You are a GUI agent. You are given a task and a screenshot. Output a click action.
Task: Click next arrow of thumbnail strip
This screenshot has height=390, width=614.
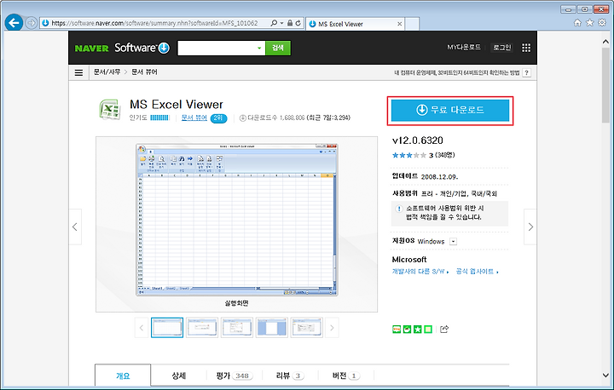332,328
